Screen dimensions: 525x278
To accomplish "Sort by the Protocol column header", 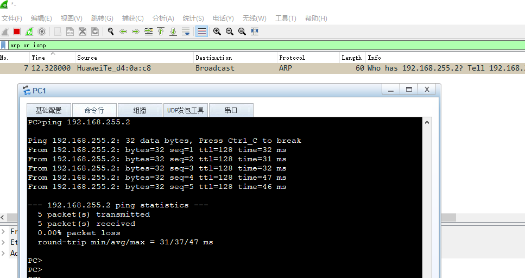I will [x=308, y=58].
